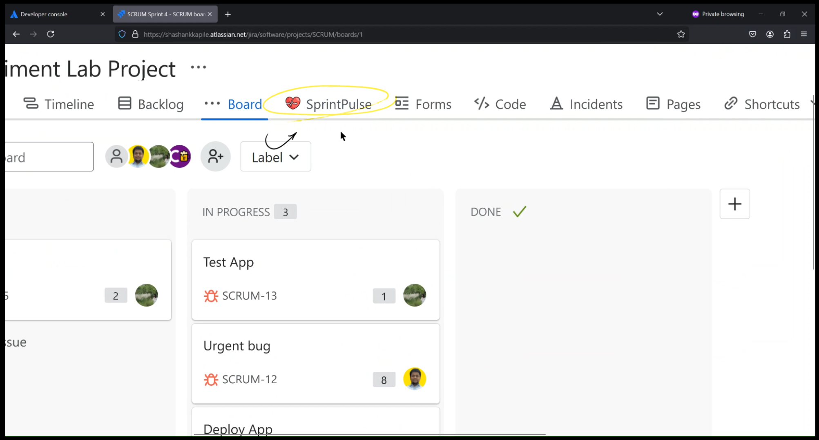Open the SprintPulse tab
This screenshot has height=440, width=819.
coord(328,104)
